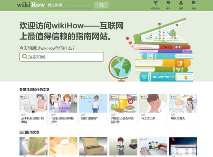Open the paint palette popular article
The image size is (213, 157).
tap(153, 146)
